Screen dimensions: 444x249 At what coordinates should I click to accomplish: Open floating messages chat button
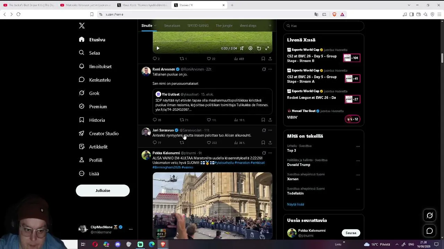(429, 231)
